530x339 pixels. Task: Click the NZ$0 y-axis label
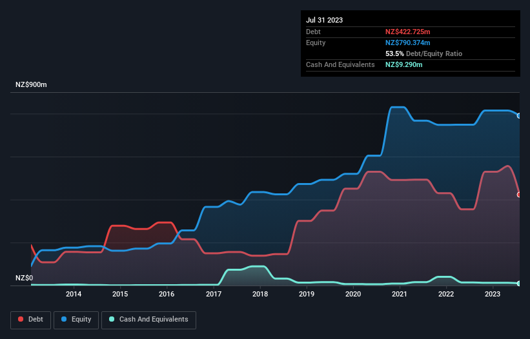[x=25, y=278]
